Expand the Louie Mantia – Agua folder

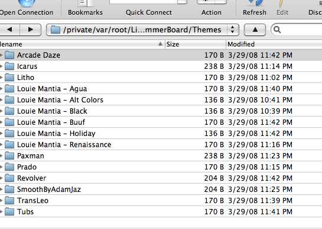[1, 88]
